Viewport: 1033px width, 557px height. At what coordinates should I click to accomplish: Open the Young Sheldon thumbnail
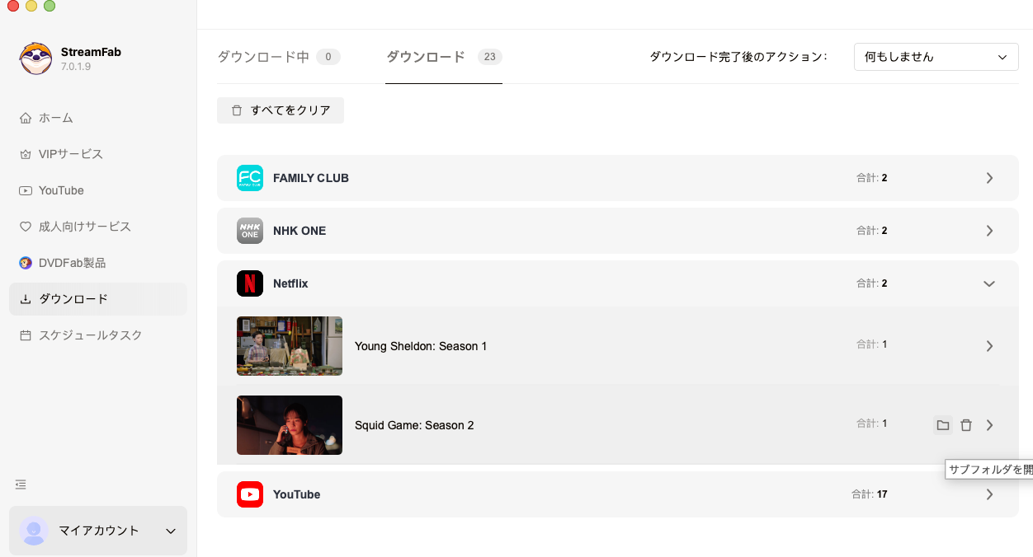(290, 346)
